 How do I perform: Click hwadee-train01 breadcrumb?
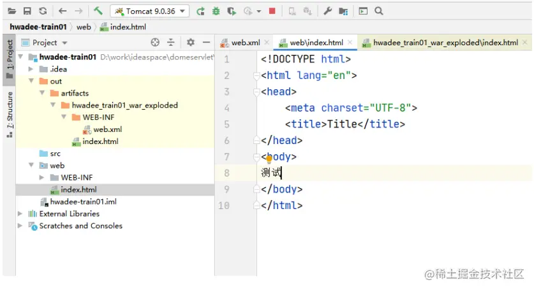[38, 27]
